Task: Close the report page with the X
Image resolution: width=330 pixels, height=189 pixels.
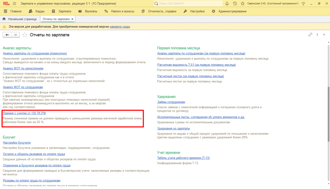Action: coord(324,35)
